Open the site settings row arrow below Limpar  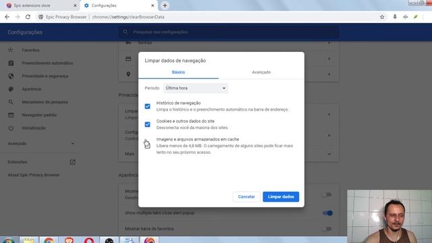pos(329,136)
